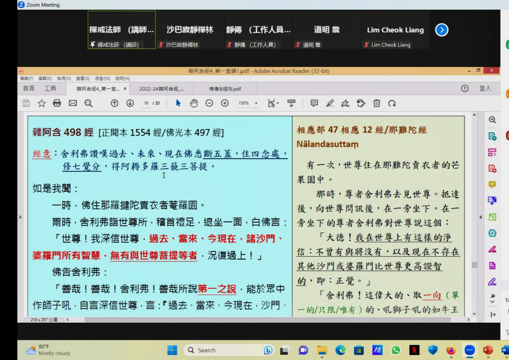
Task: Click the 登入 sign-in button
Action: (485, 88)
